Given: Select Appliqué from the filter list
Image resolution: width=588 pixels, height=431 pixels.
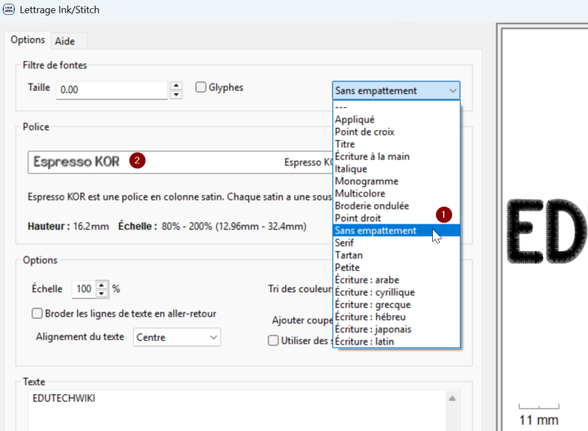Looking at the screenshot, I should 396,120.
